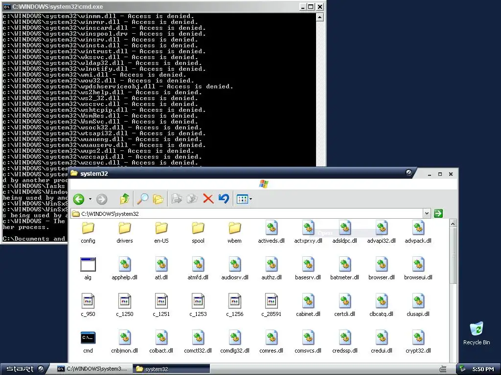This screenshot has height=375, width=501.
Task: Select the spool folder
Action: (x=198, y=232)
